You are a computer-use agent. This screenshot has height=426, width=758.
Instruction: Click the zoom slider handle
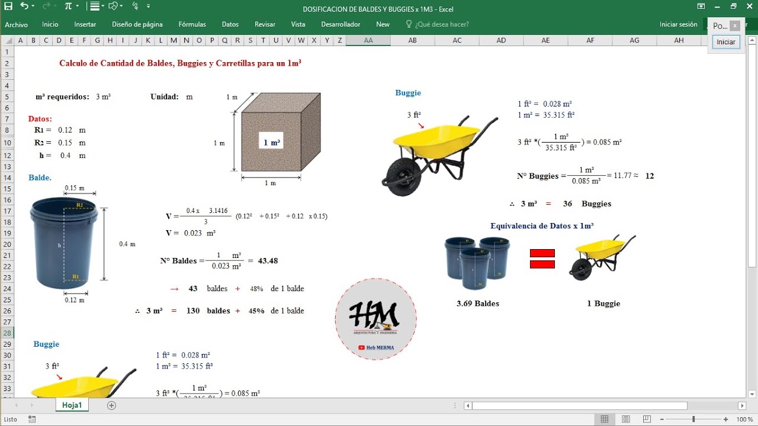pyautogui.click(x=693, y=419)
